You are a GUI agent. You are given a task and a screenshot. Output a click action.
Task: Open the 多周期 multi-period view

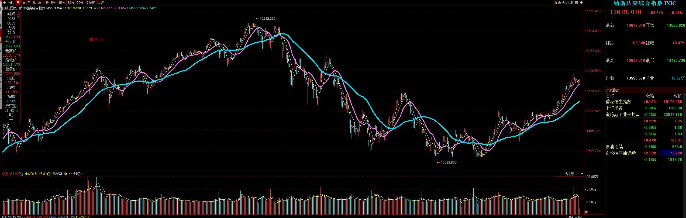point(91,3)
